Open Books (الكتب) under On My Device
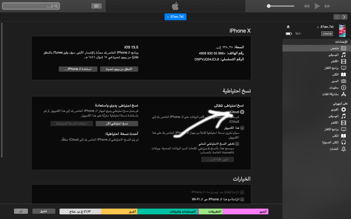 317,136
